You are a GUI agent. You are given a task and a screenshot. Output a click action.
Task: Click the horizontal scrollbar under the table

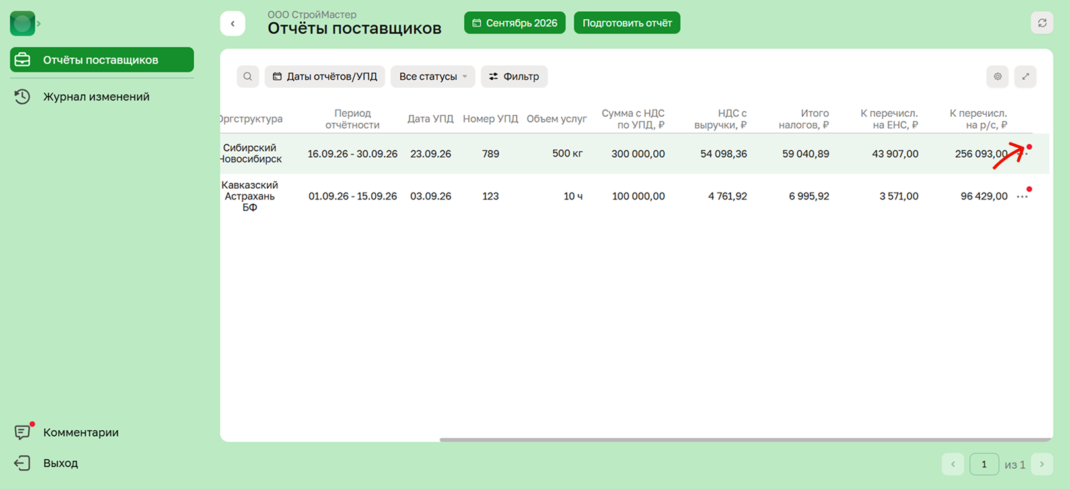(x=746, y=439)
